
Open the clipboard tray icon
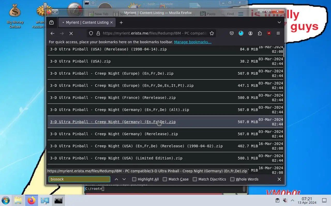click(277, 200)
